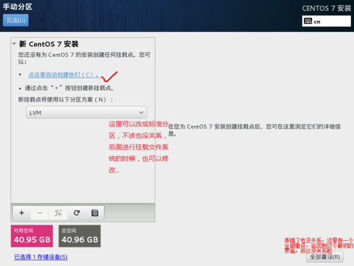Select the cn keyboard layout indicator

point(327,21)
